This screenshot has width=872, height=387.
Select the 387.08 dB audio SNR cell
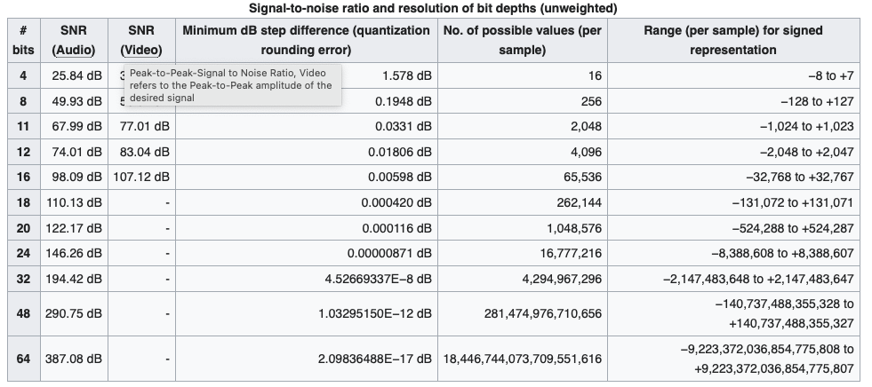(x=74, y=359)
